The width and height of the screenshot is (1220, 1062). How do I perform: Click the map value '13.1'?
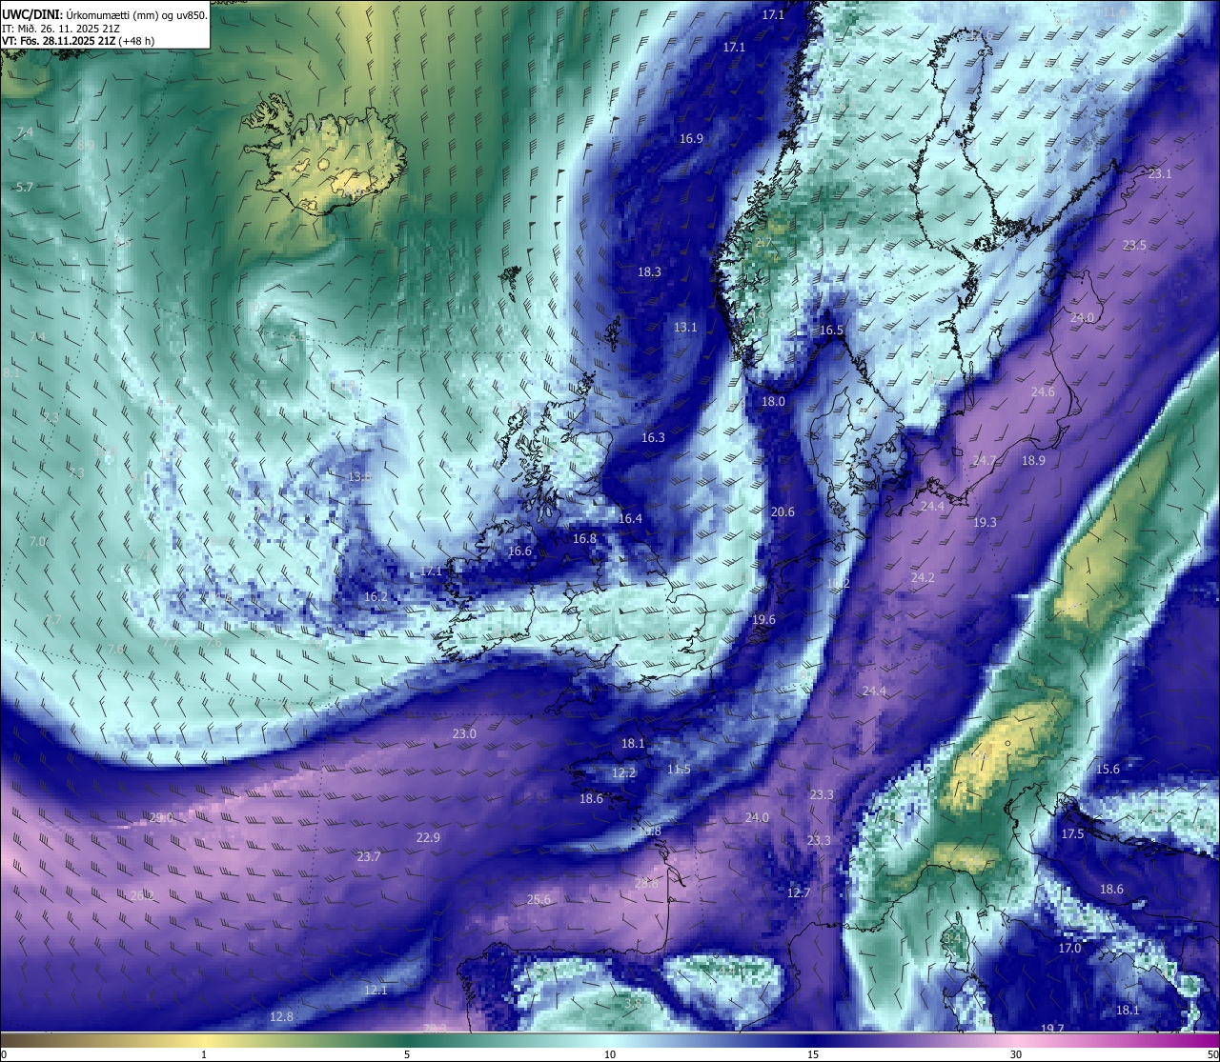(685, 327)
